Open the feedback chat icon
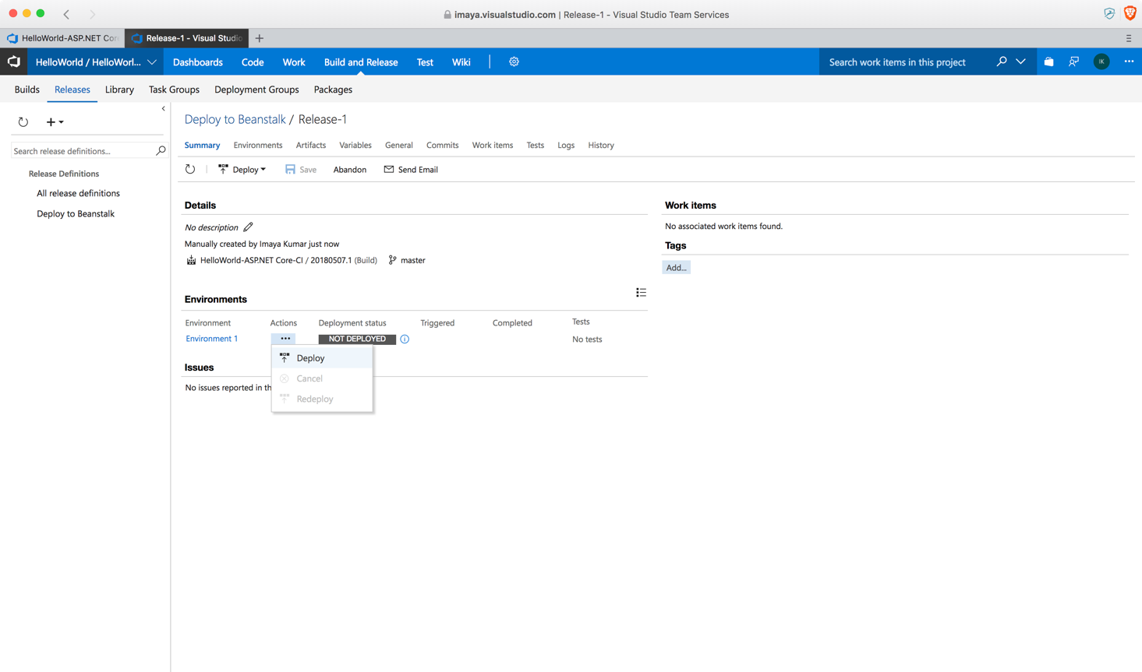This screenshot has height=672, width=1142. (1074, 62)
